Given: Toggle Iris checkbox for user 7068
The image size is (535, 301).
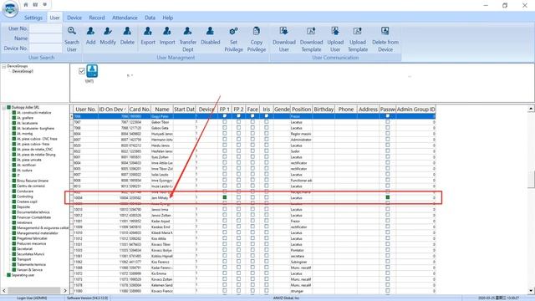Looking at the screenshot, I should click(267, 128).
